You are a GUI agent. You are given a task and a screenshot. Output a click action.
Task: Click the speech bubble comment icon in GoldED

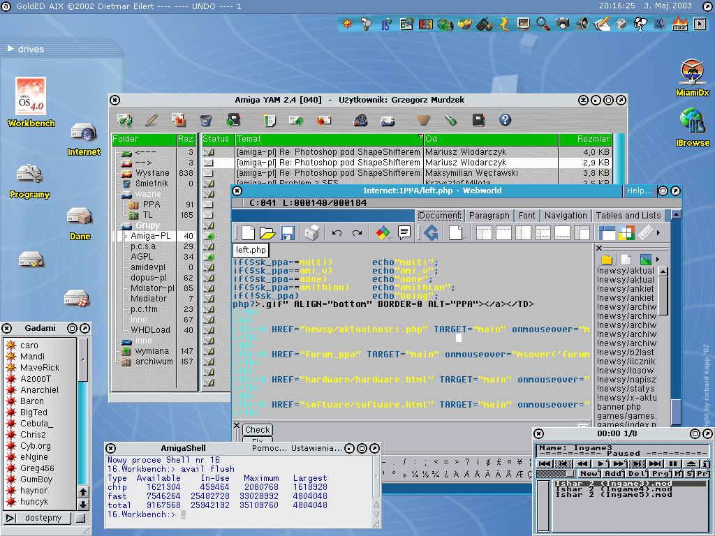coord(404,232)
